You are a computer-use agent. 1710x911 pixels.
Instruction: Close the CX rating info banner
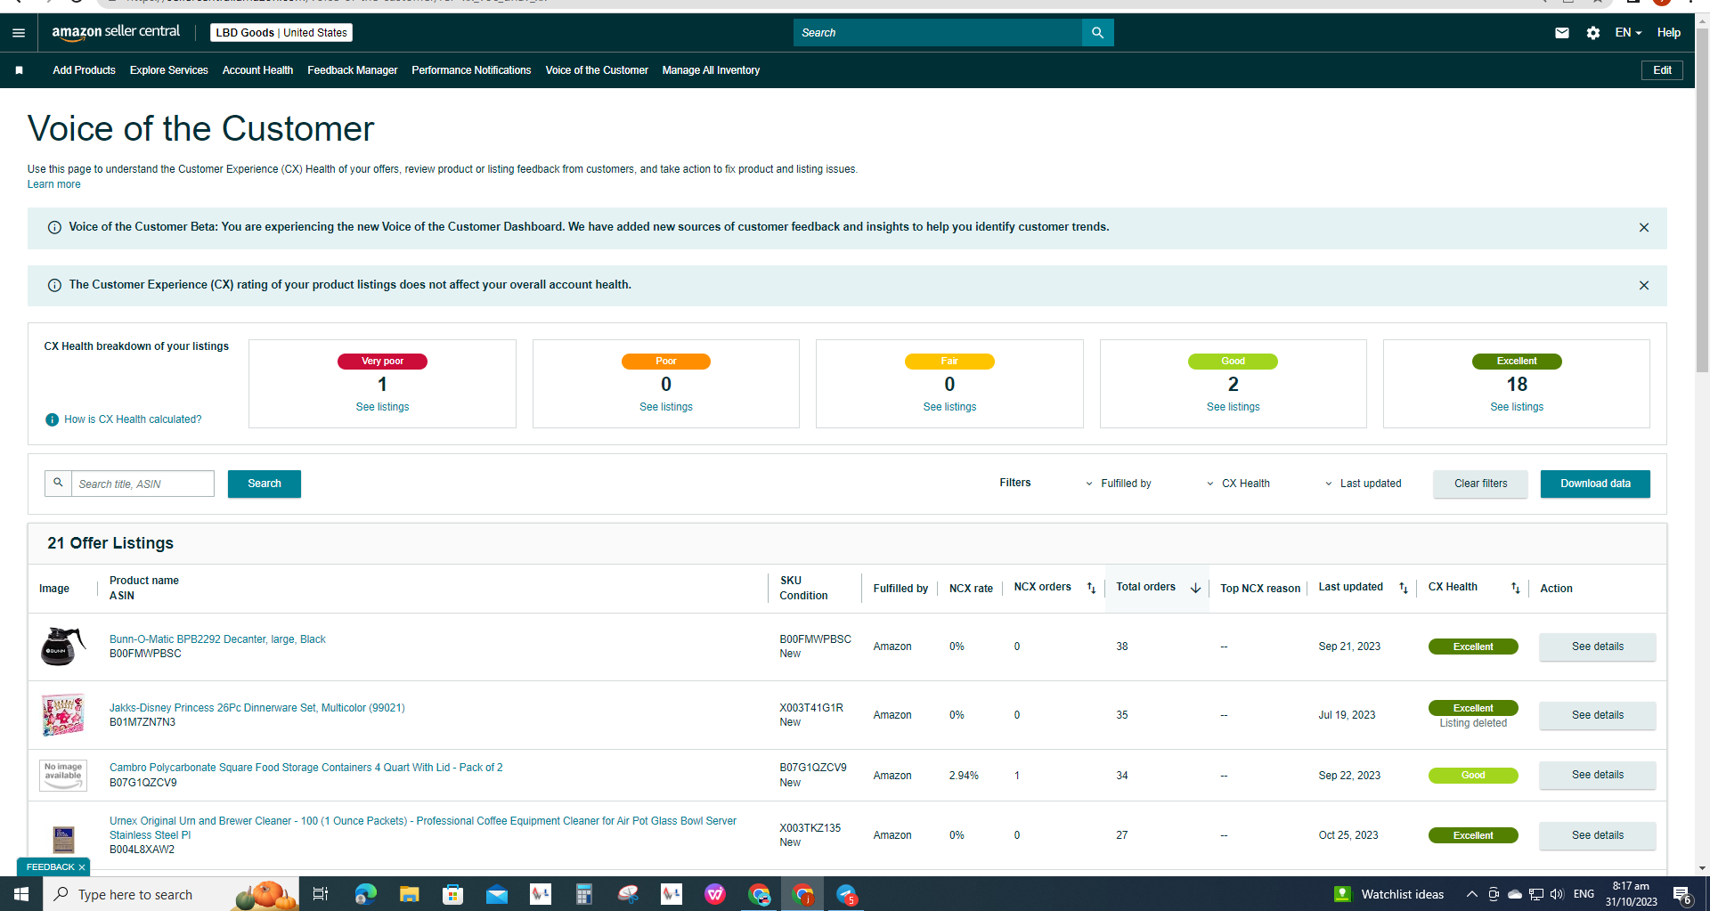(x=1644, y=286)
